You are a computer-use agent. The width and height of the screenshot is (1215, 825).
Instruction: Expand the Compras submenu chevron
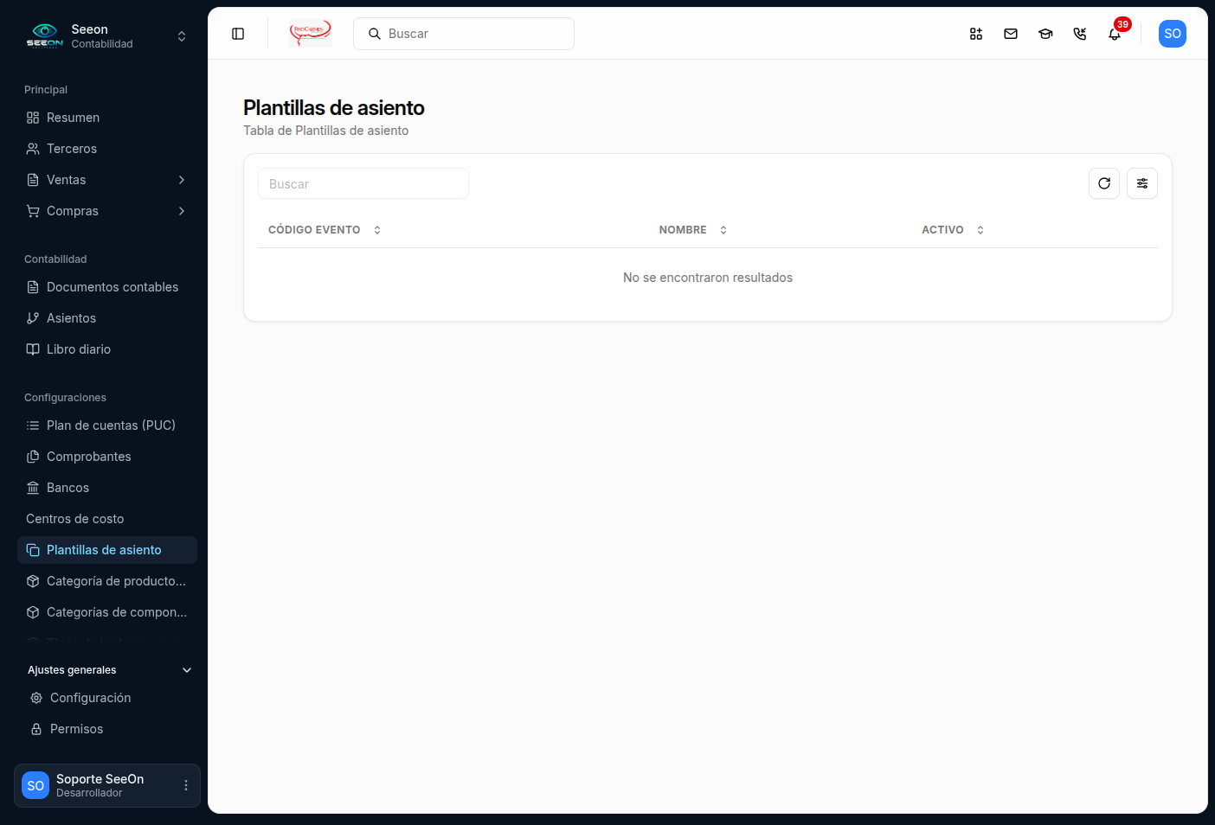182,211
